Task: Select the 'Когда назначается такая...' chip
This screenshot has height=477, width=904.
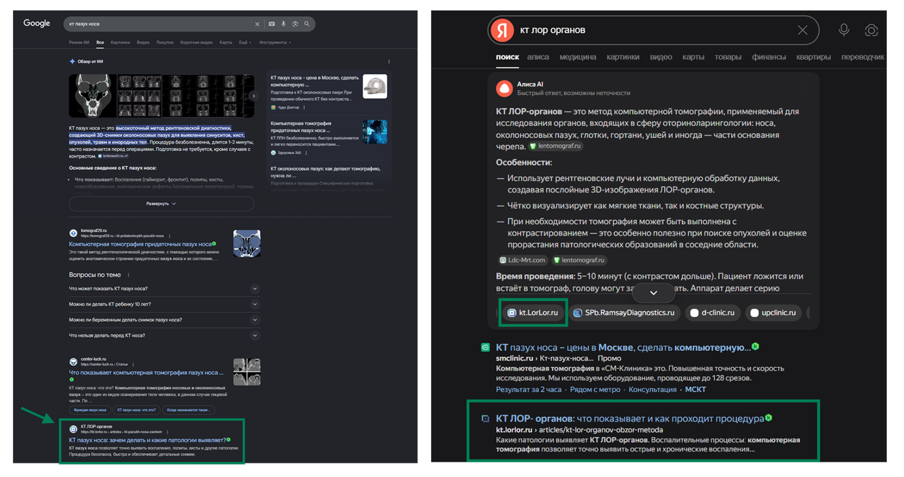Action: [188, 410]
